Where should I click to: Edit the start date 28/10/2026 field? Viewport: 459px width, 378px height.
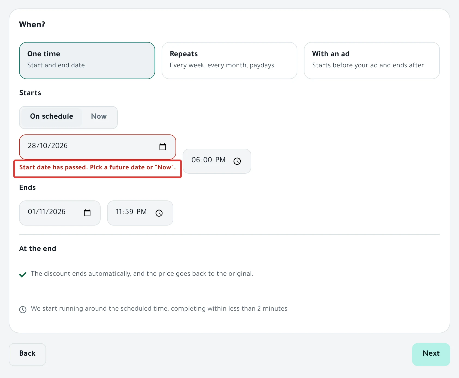[98, 147]
